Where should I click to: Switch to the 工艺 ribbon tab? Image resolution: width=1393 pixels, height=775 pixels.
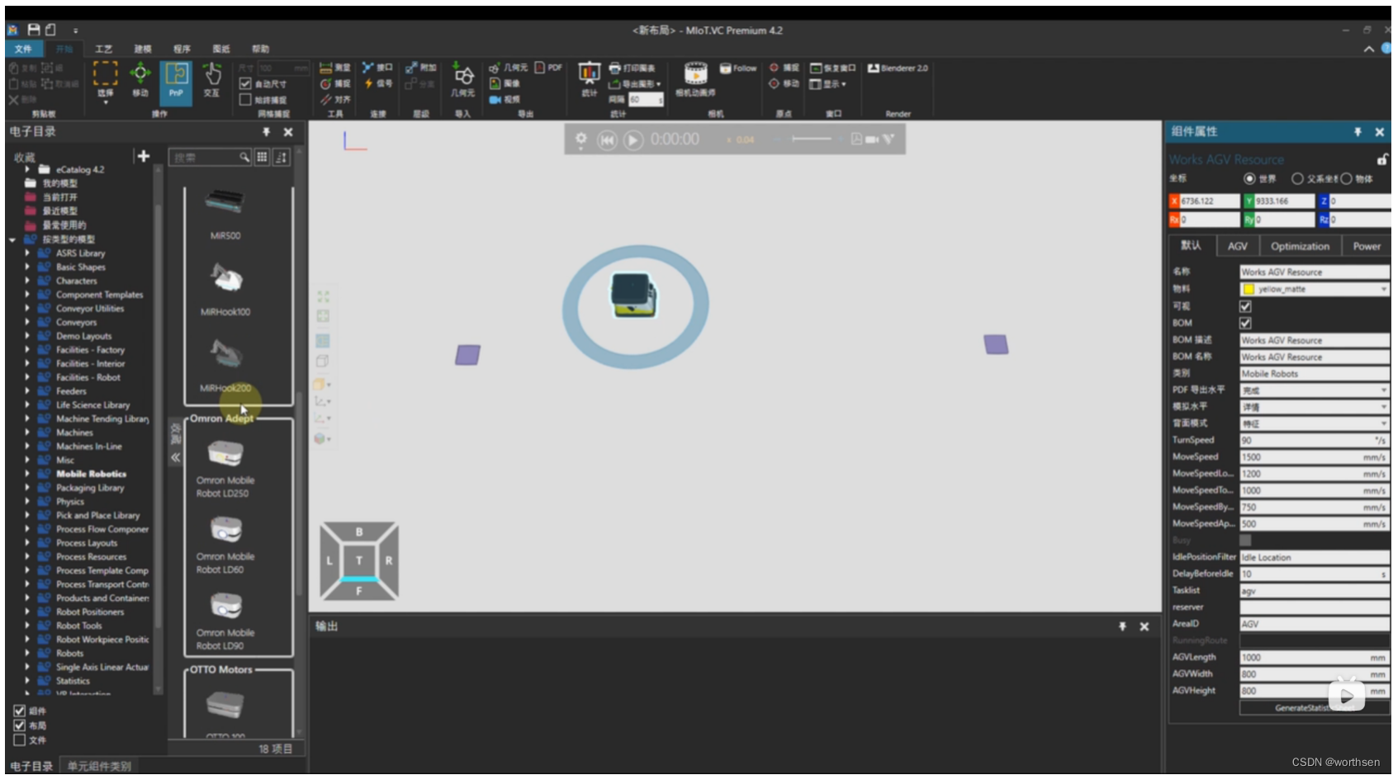(x=103, y=49)
